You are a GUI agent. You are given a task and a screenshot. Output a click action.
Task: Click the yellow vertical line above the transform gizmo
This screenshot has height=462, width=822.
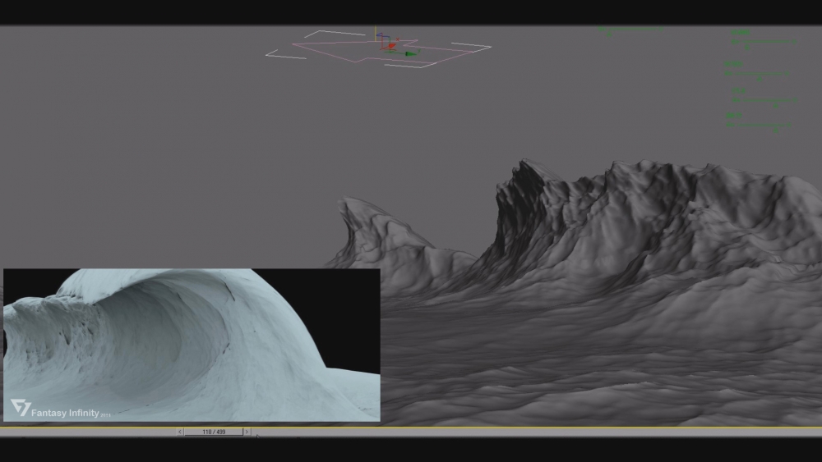(x=376, y=33)
